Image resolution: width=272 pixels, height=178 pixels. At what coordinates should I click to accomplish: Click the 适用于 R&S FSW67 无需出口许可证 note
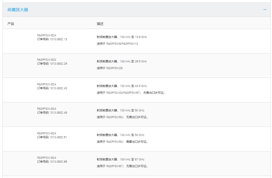click(122, 166)
